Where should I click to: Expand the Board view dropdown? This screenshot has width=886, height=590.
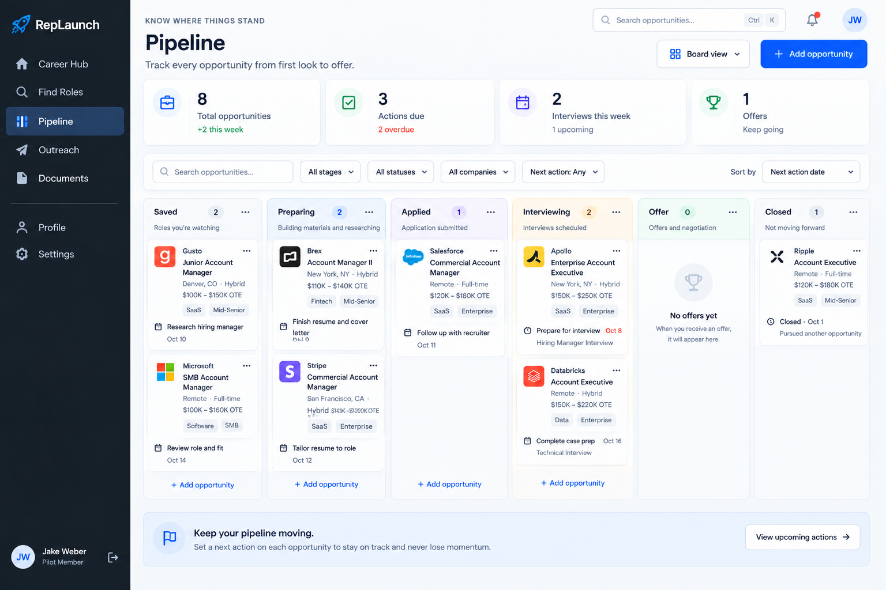coord(703,54)
